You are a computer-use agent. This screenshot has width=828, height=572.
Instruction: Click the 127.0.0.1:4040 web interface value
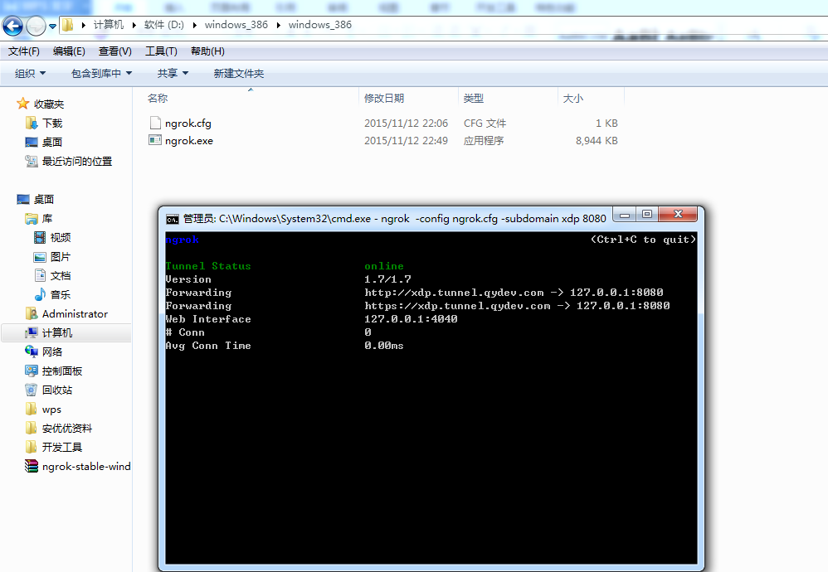tap(411, 318)
